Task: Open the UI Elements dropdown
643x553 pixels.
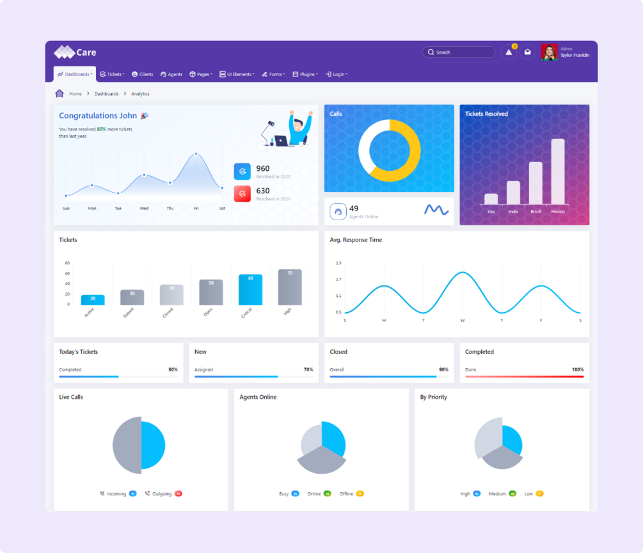Action: click(x=237, y=74)
